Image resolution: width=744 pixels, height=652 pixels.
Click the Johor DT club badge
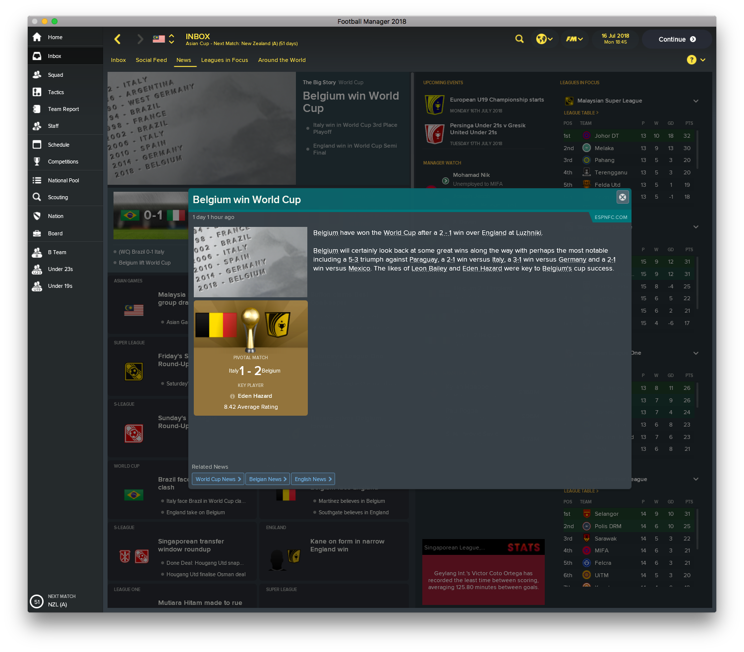click(586, 136)
